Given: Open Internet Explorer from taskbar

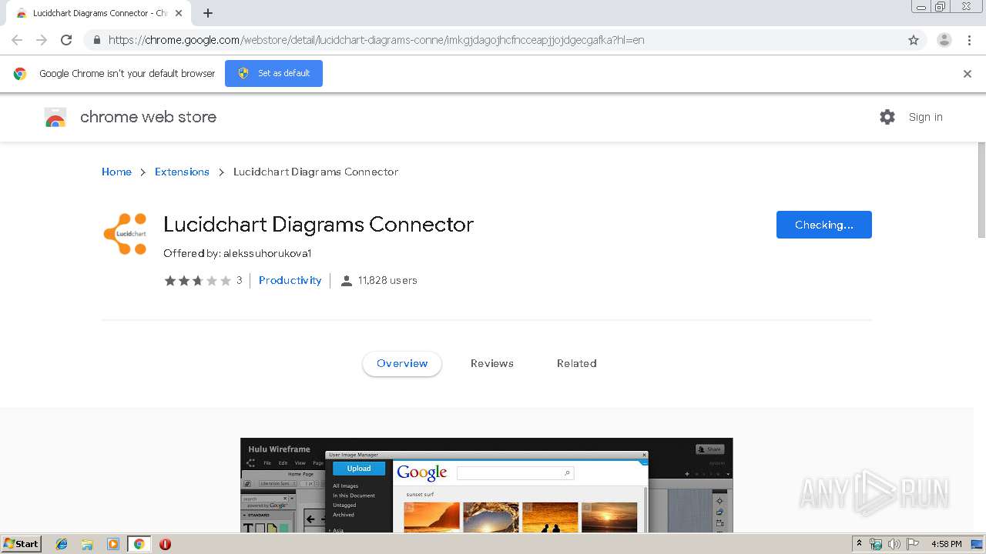Looking at the screenshot, I should click(62, 544).
